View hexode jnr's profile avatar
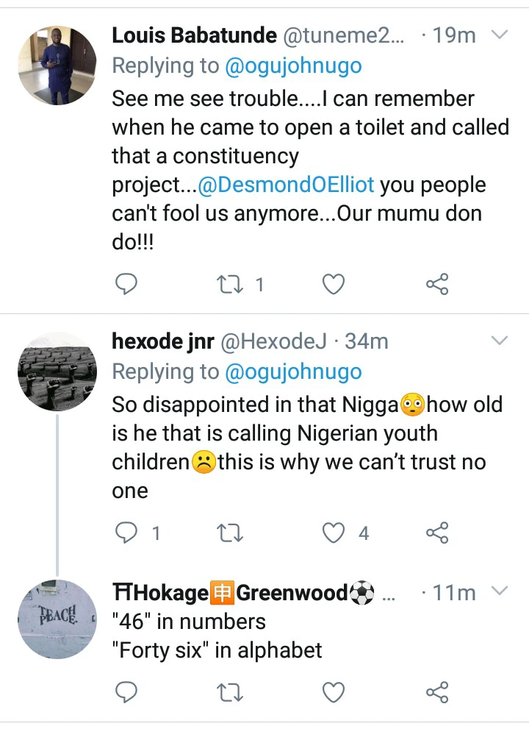 coord(57,371)
